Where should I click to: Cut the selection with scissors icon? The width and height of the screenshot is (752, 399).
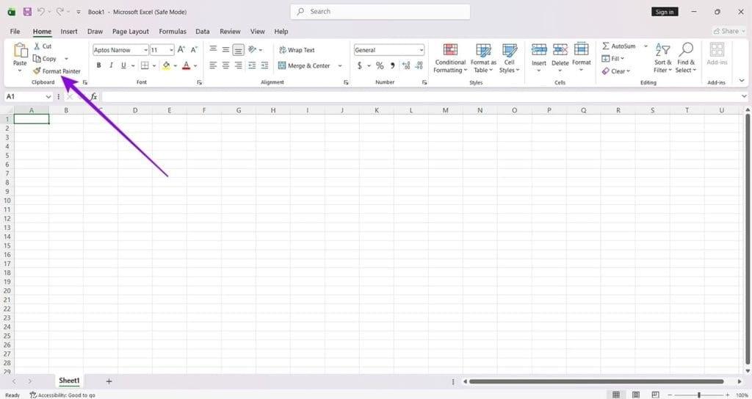[x=37, y=46]
